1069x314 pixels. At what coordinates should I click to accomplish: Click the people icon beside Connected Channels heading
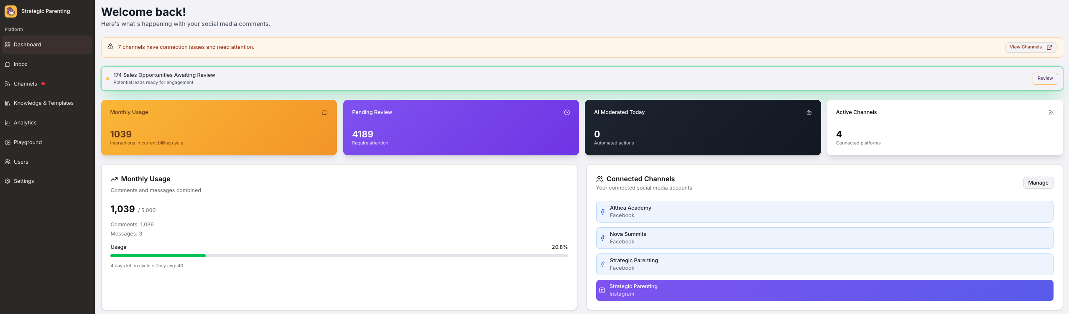[600, 179]
